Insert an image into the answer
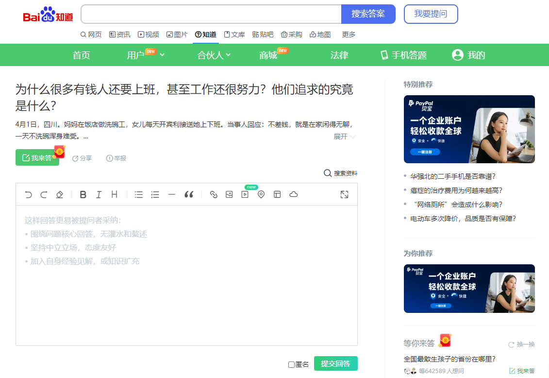 tap(229, 195)
